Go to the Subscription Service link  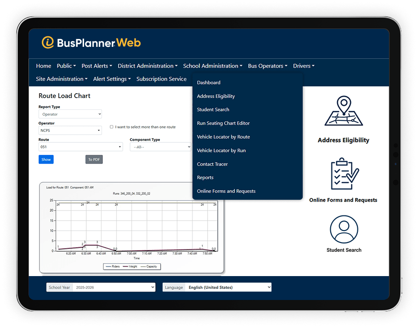(x=161, y=79)
